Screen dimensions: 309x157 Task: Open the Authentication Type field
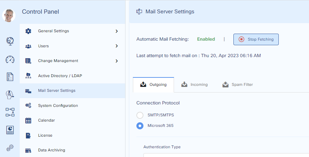coord(225,155)
